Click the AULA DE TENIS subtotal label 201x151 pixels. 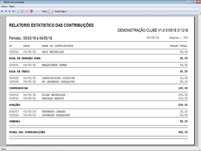19,71
